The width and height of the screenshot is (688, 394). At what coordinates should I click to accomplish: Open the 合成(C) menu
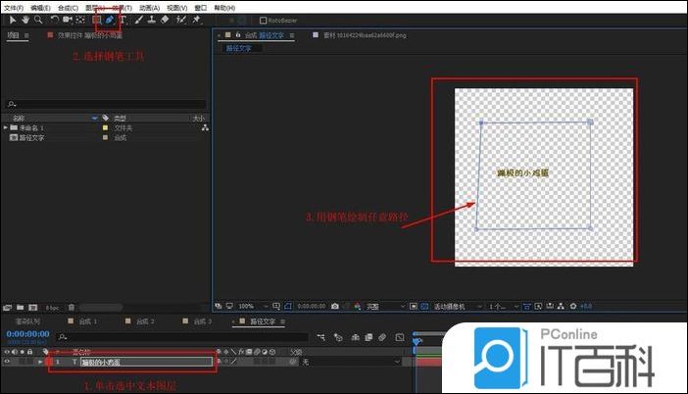[x=68, y=7]
